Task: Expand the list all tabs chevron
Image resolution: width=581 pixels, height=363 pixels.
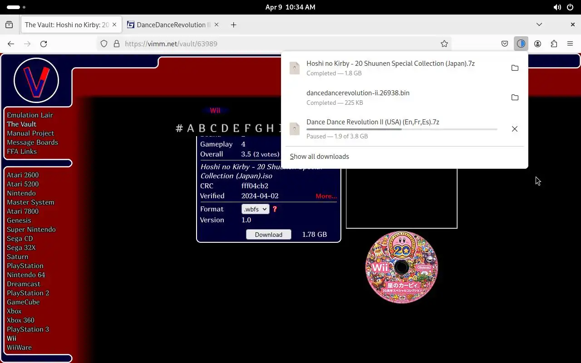Action: click(x=539, y=25)
